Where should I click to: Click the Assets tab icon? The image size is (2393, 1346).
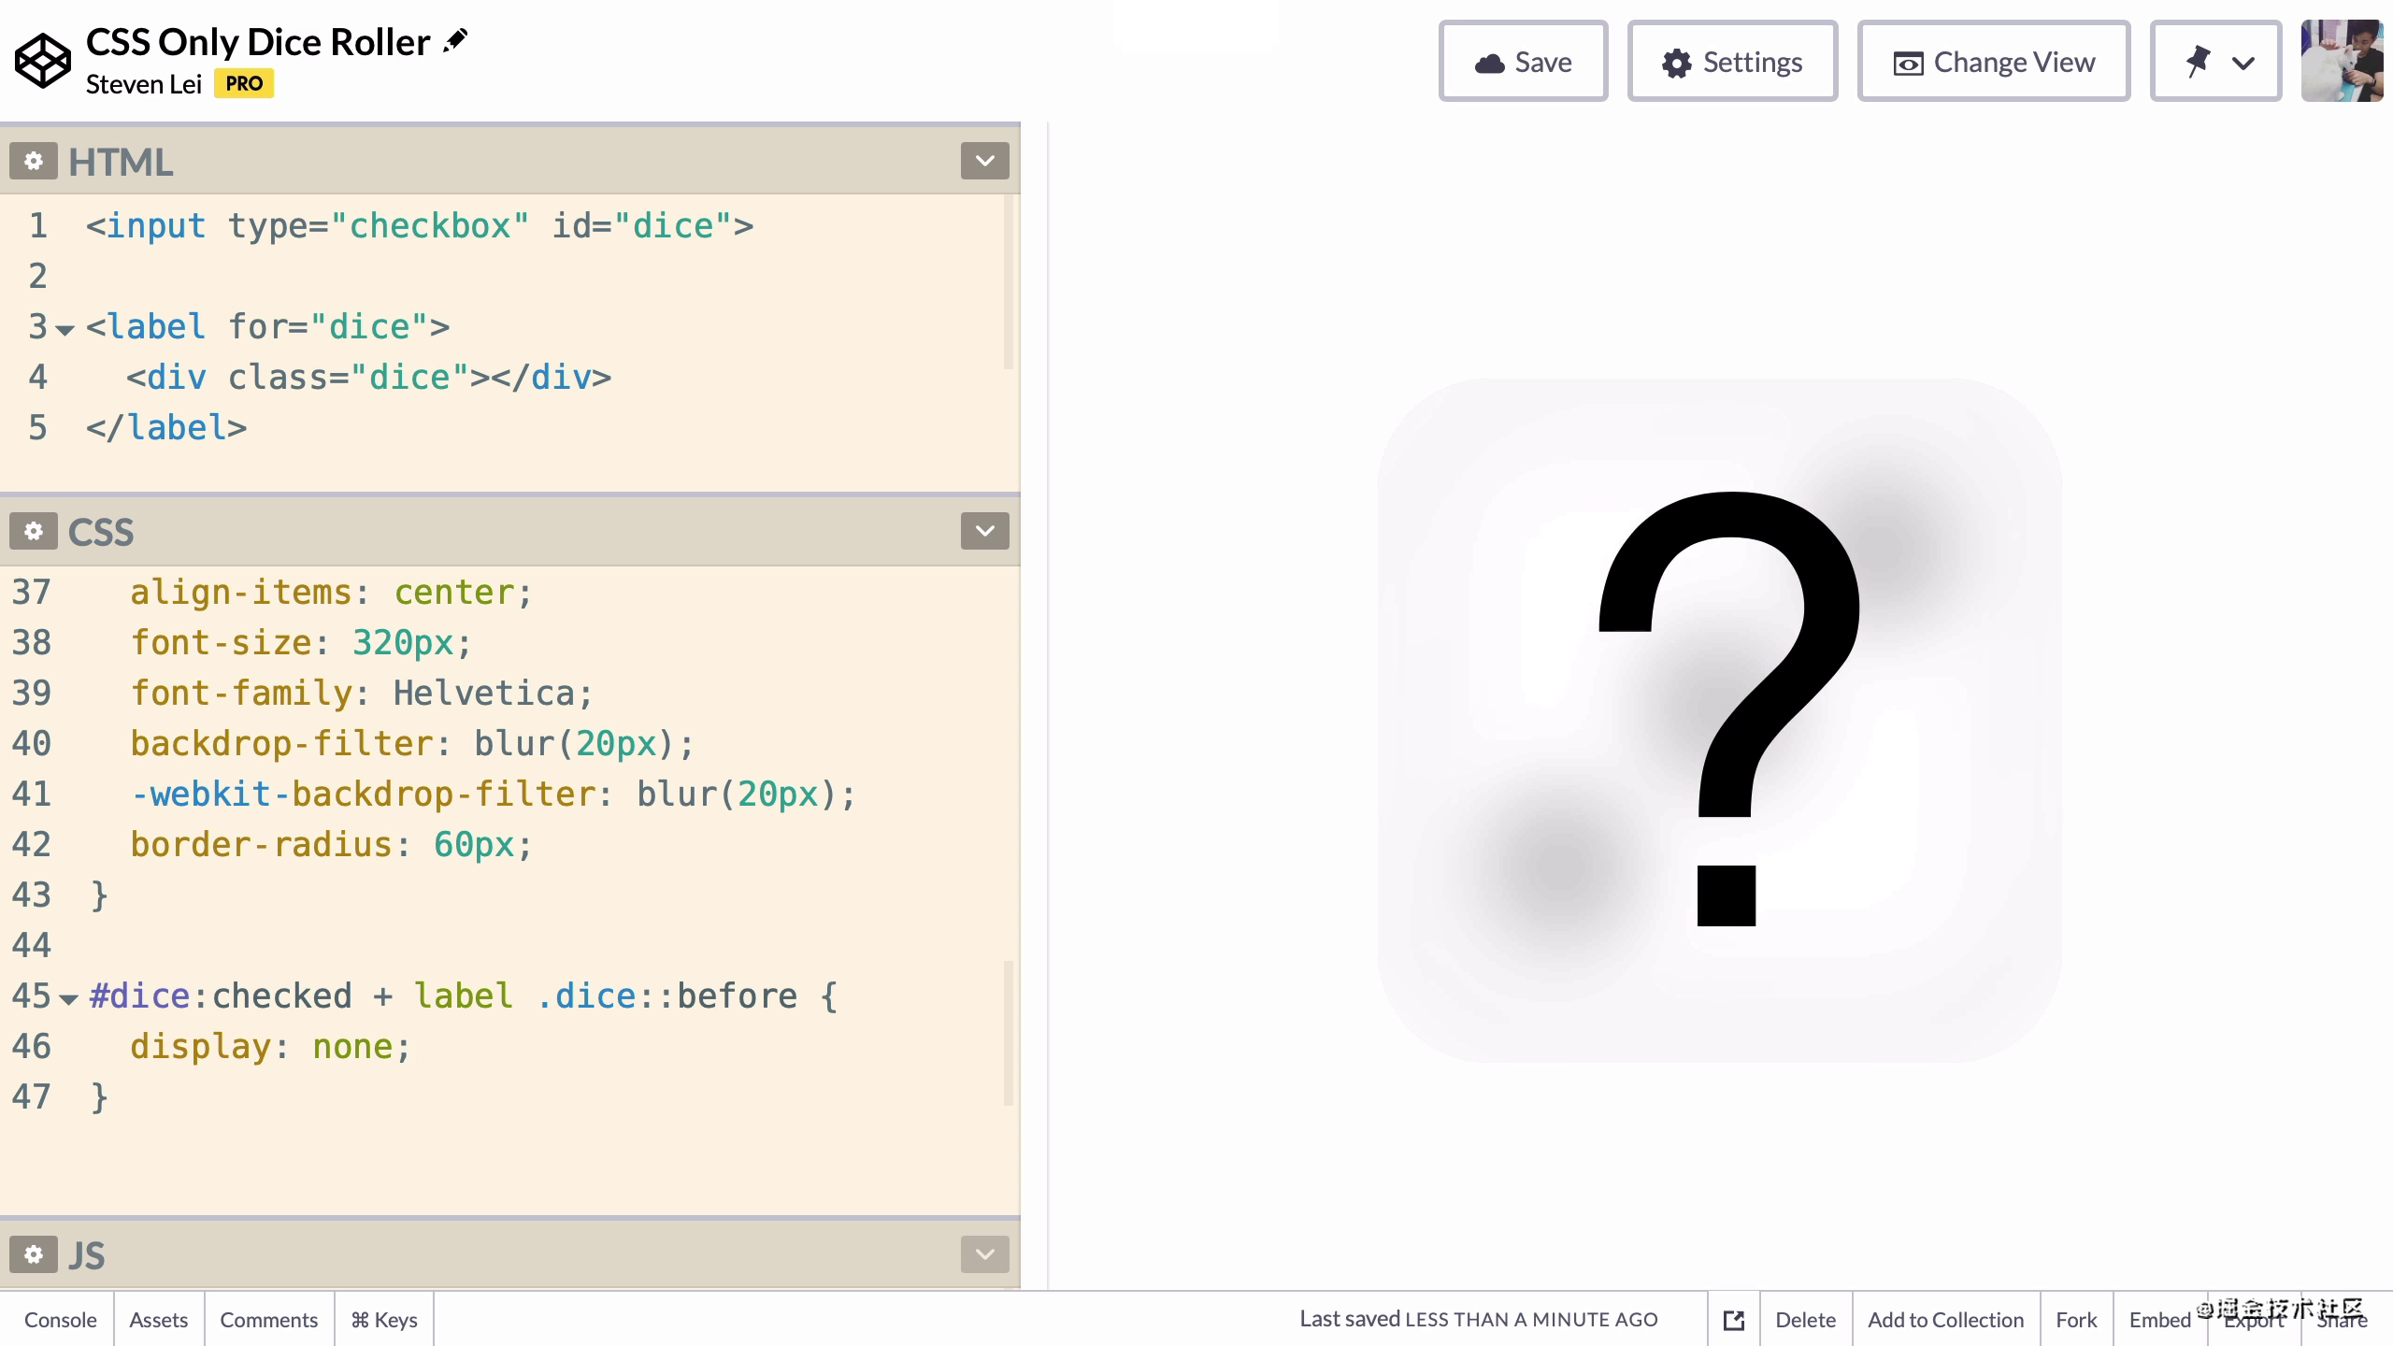click(x=158, y=1318)
